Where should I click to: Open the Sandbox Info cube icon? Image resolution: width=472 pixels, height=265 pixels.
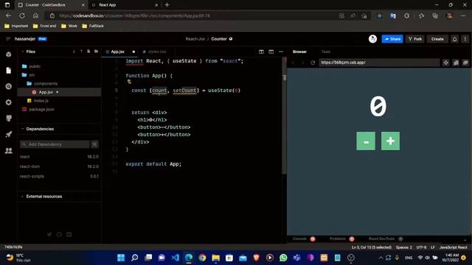pos(8,54)
